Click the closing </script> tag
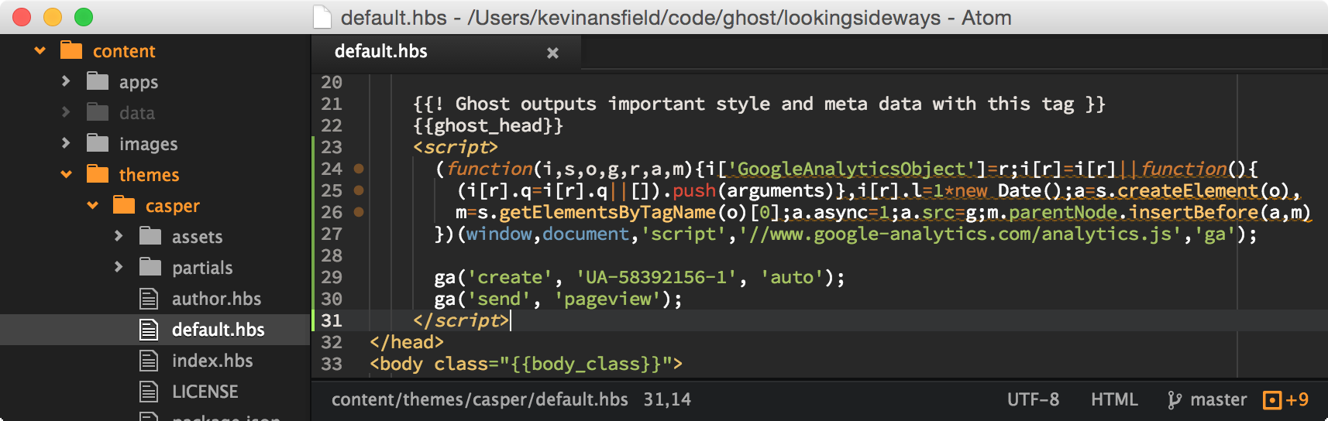1328x421 pixels. 461,320
